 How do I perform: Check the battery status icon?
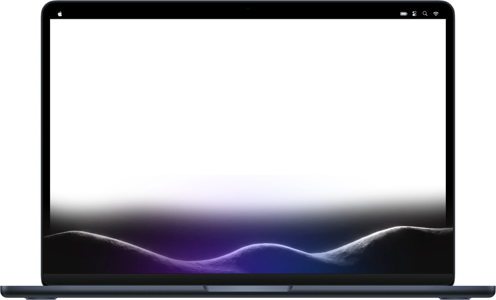(404, 14)
